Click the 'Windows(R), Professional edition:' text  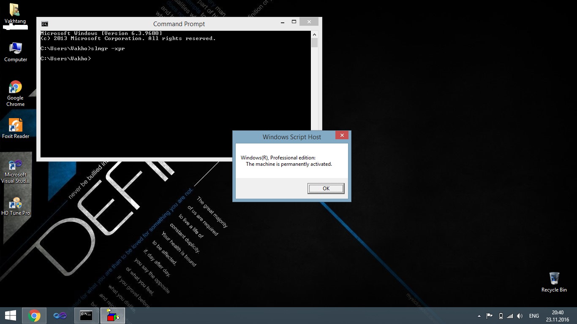tap(278, 158)
